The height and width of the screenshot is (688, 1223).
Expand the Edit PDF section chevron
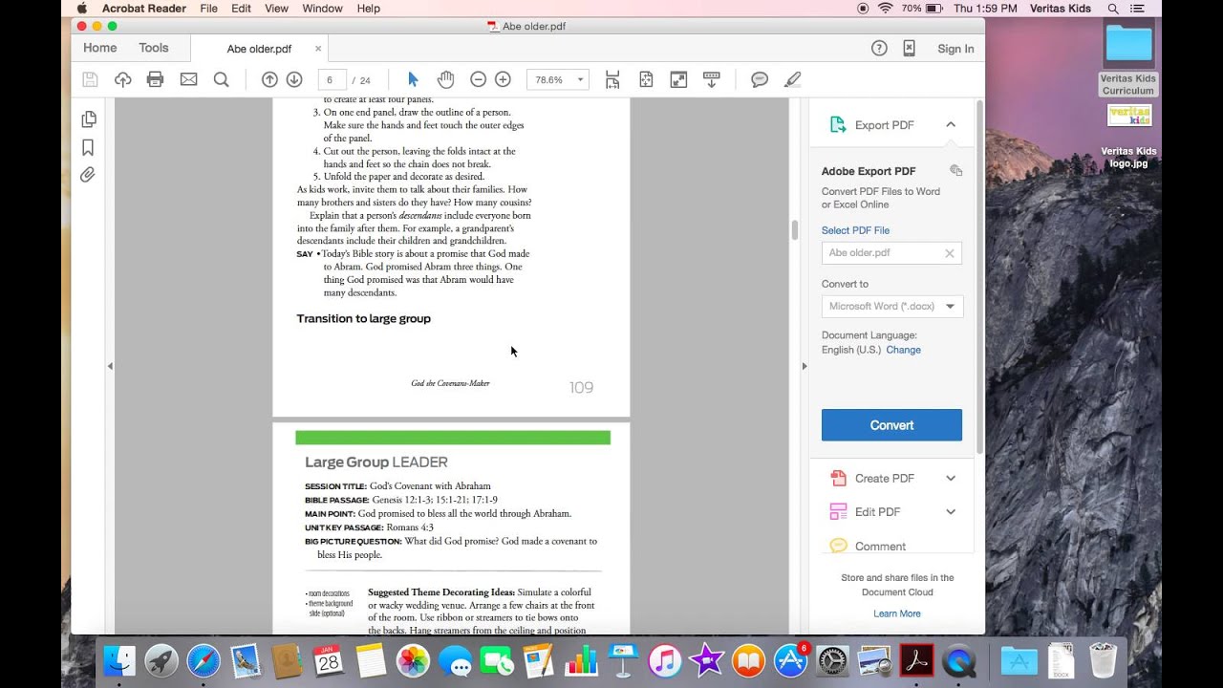951,511
